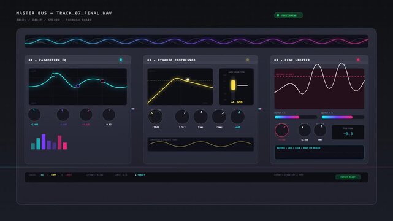Click the connector between EQ and Compressor
The width and height of the screenshot is (393, 221).
pos(133,109)
